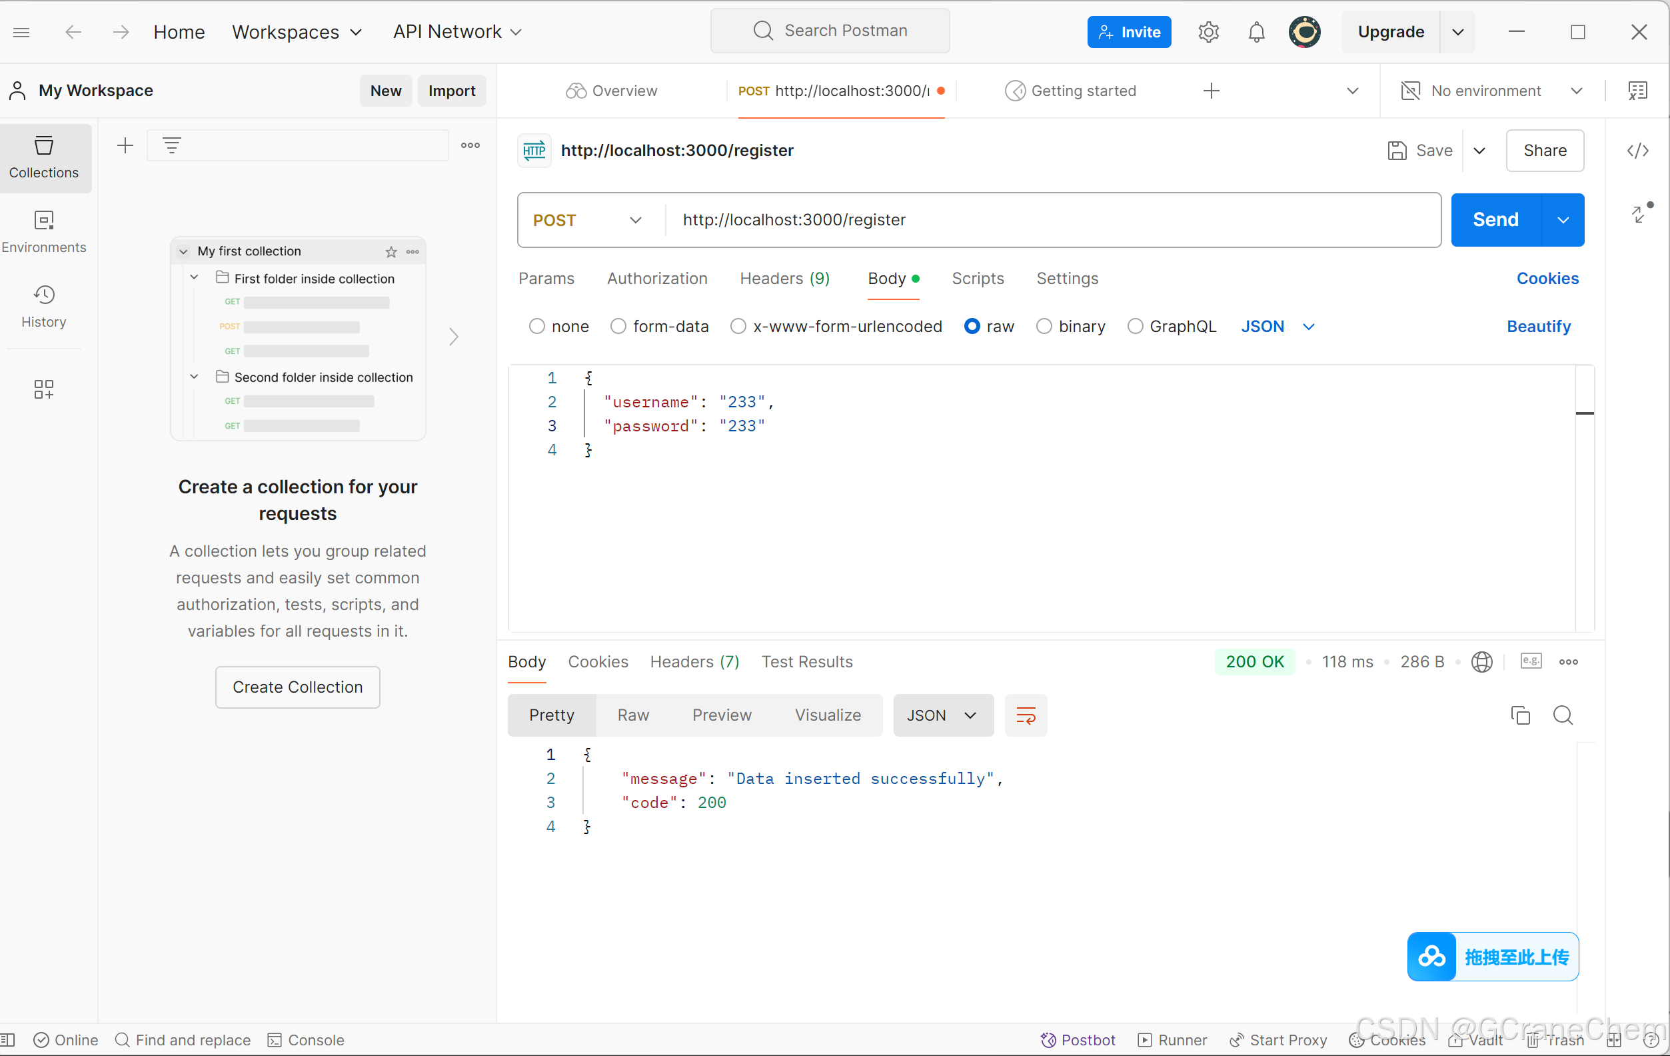Copy response body with copy icon
The image size is (1670, 1056).
1519,715
